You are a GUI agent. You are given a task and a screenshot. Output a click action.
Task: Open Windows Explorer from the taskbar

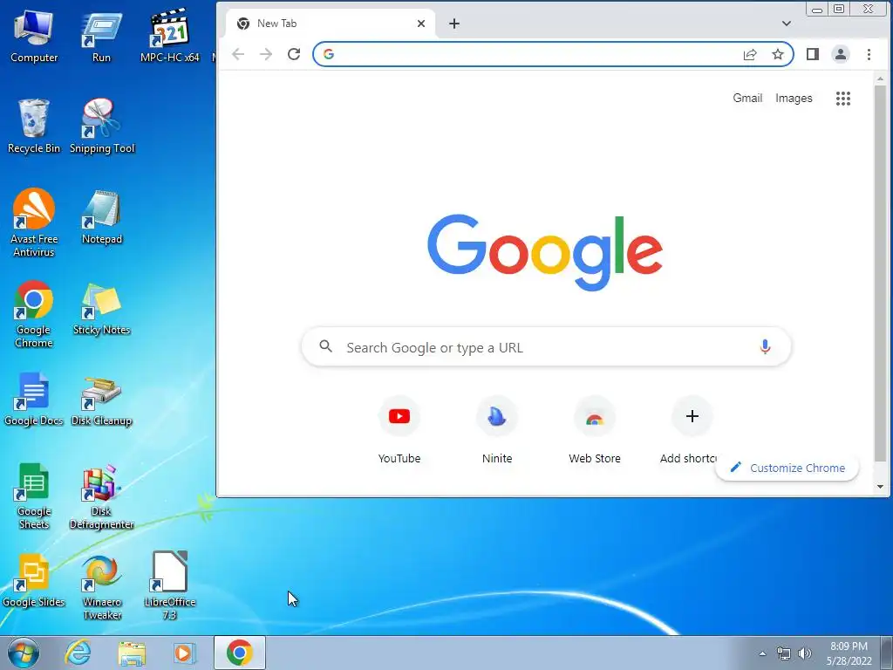tap(132, 653)
